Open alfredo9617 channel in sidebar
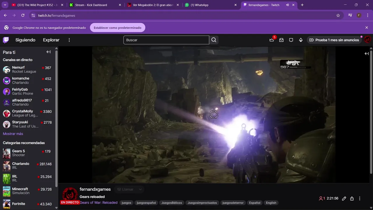 point(28,102)
